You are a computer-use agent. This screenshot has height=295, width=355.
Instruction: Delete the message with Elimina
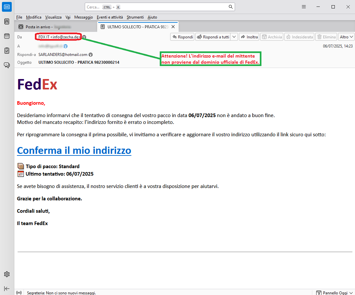point(326,37)
